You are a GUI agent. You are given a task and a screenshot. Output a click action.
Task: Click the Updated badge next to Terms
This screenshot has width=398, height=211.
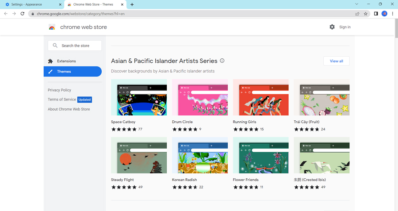(84, 100)
